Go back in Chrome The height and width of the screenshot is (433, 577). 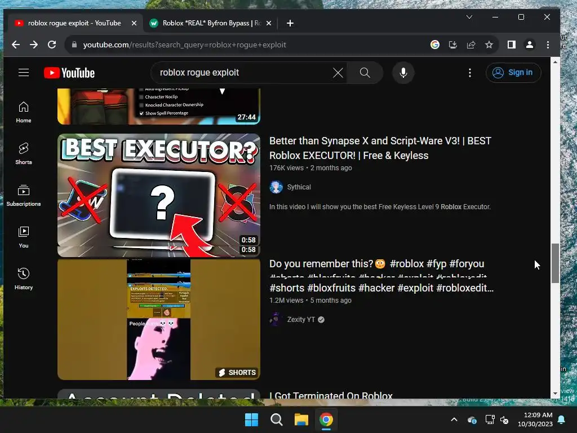[x=15, y=45]
